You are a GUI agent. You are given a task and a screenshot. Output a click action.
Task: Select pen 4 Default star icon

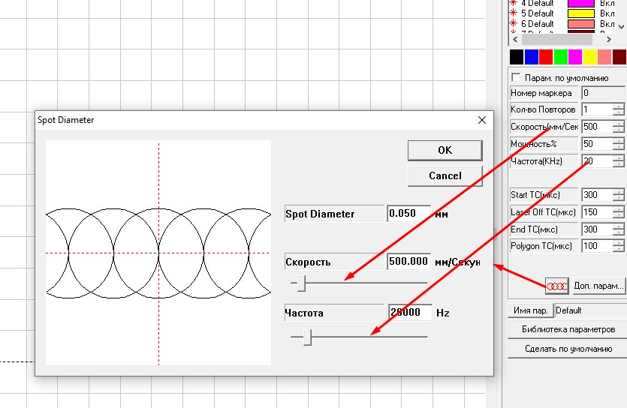(x=514, y=4)
